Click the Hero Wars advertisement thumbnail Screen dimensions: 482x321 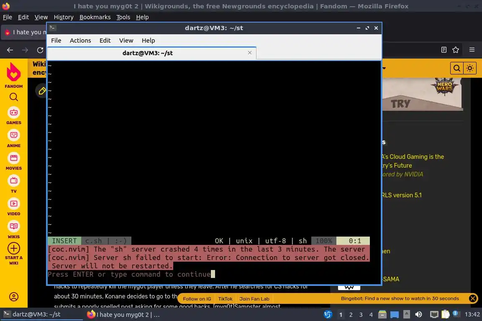pyautogui.click(x=422, y=94)
